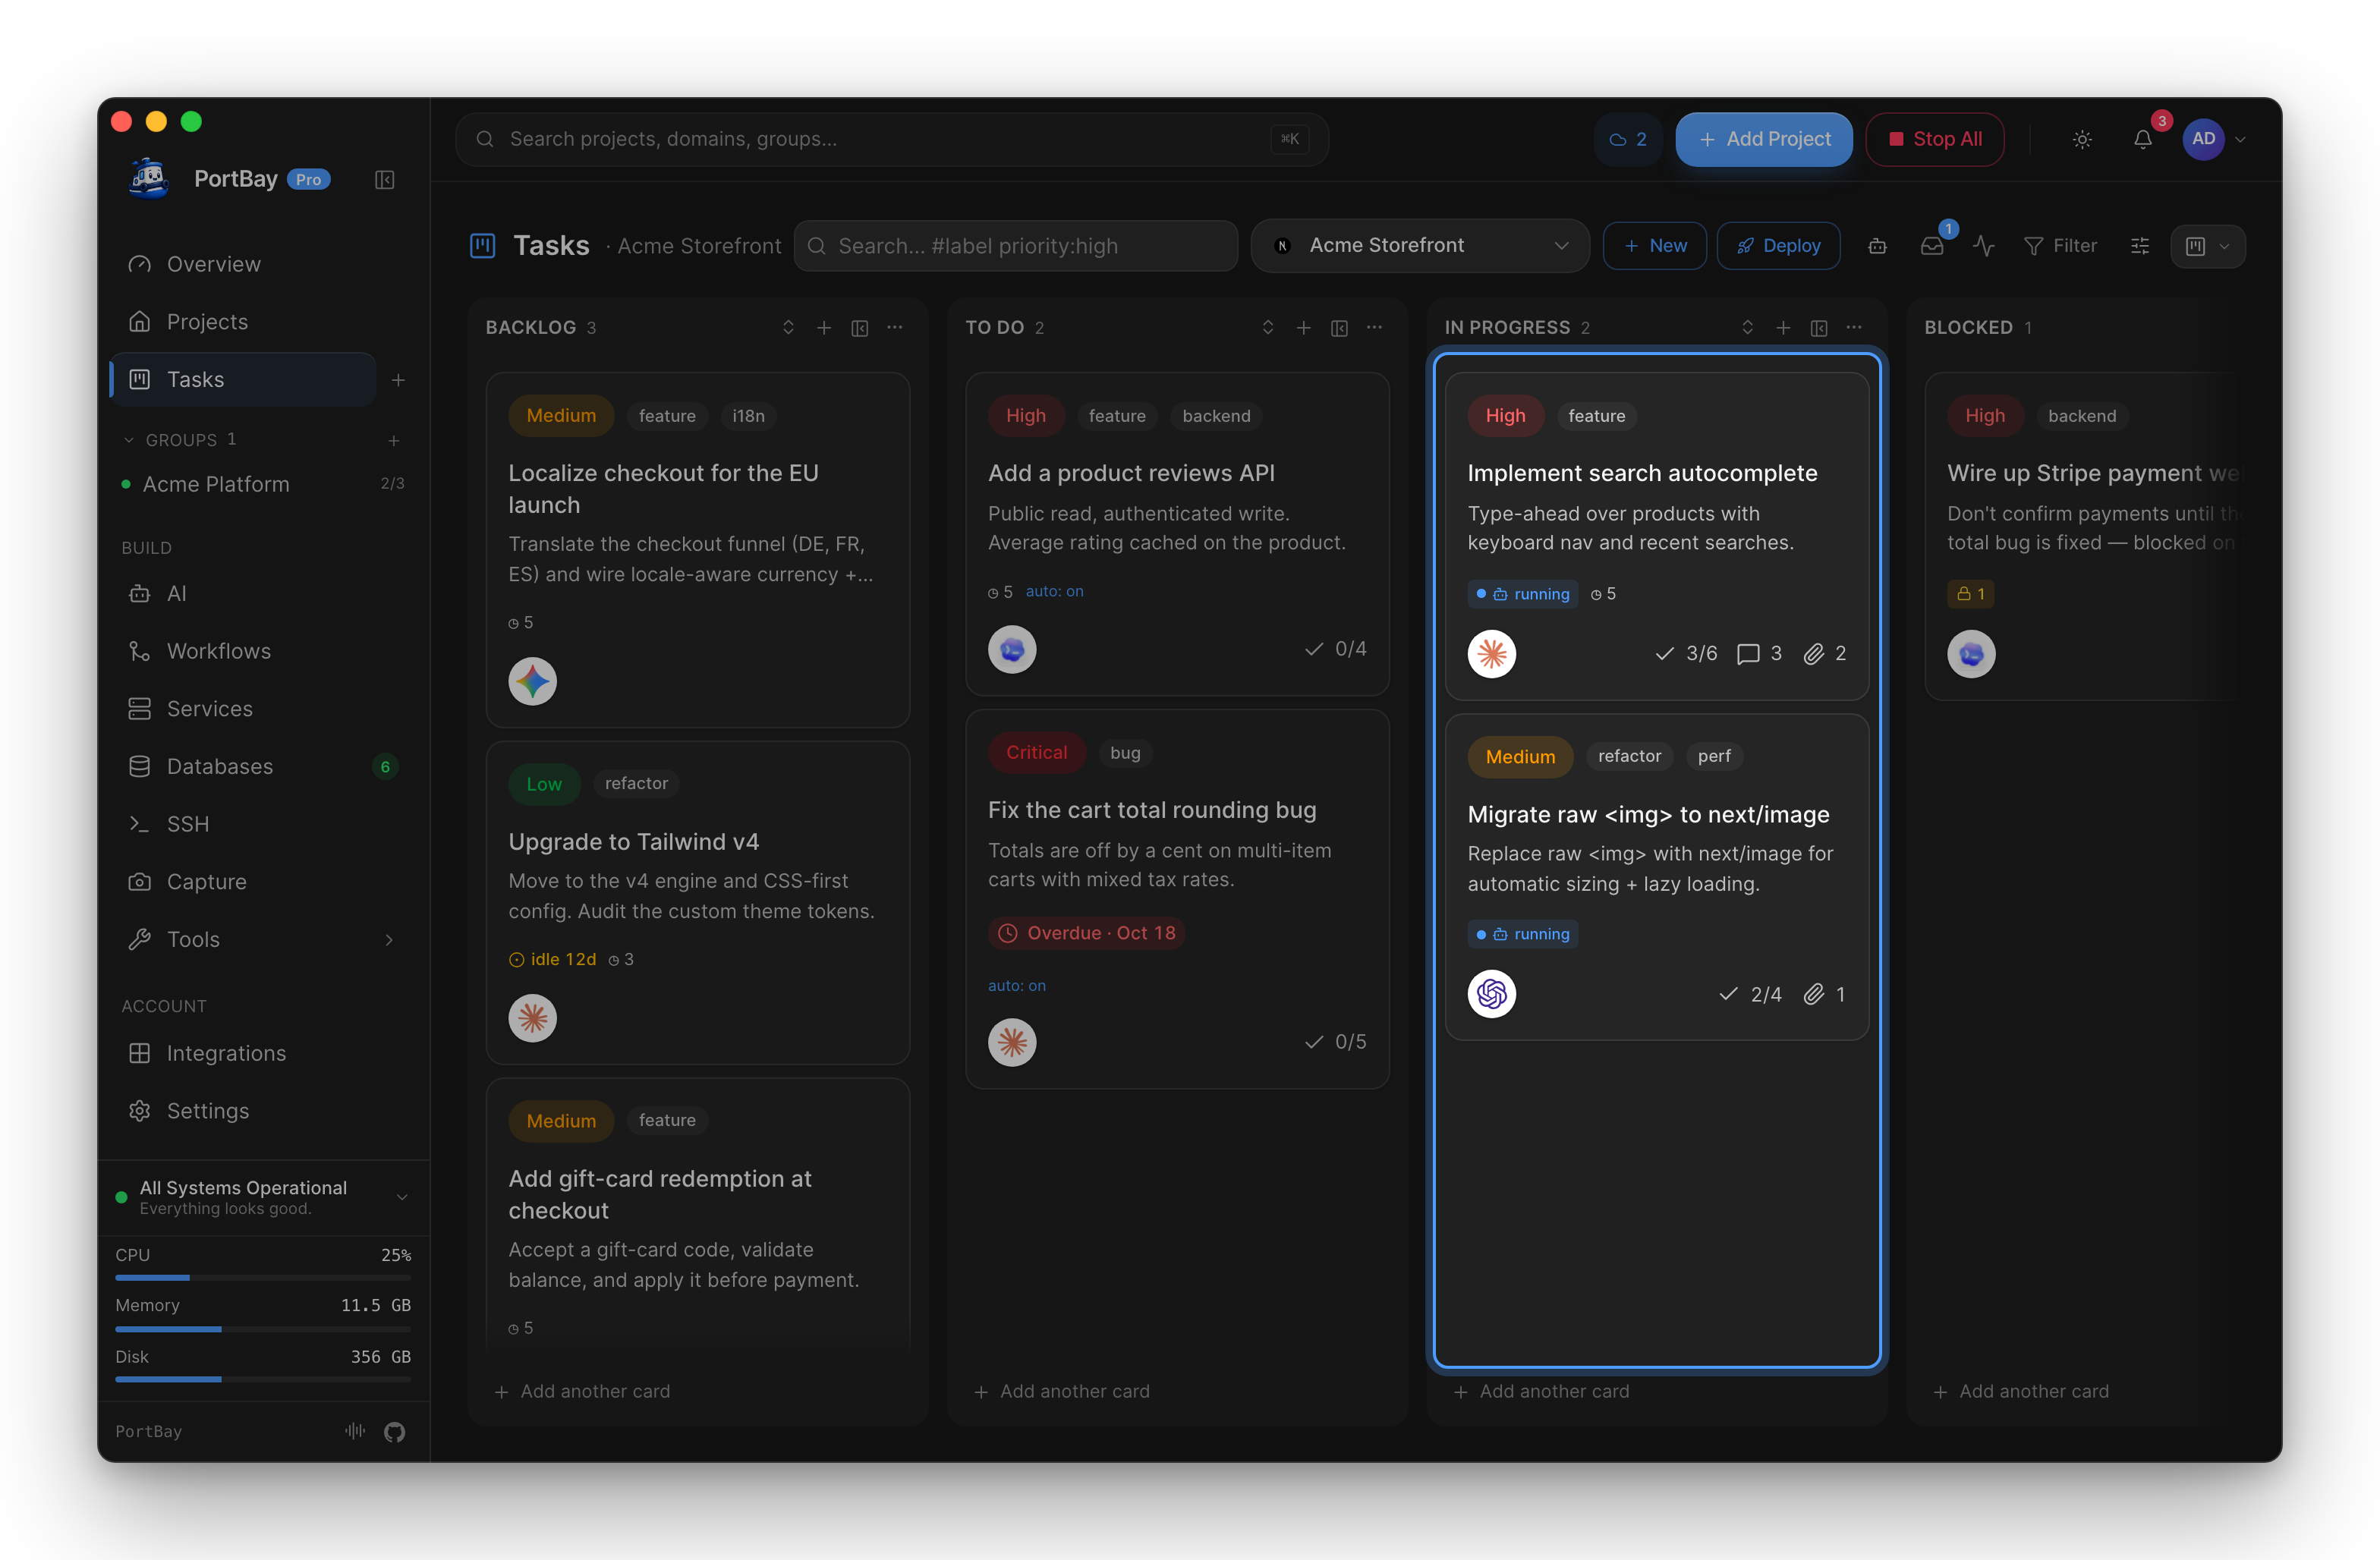Toggle auto: on for product reviews API

(x=1054, y=592)
